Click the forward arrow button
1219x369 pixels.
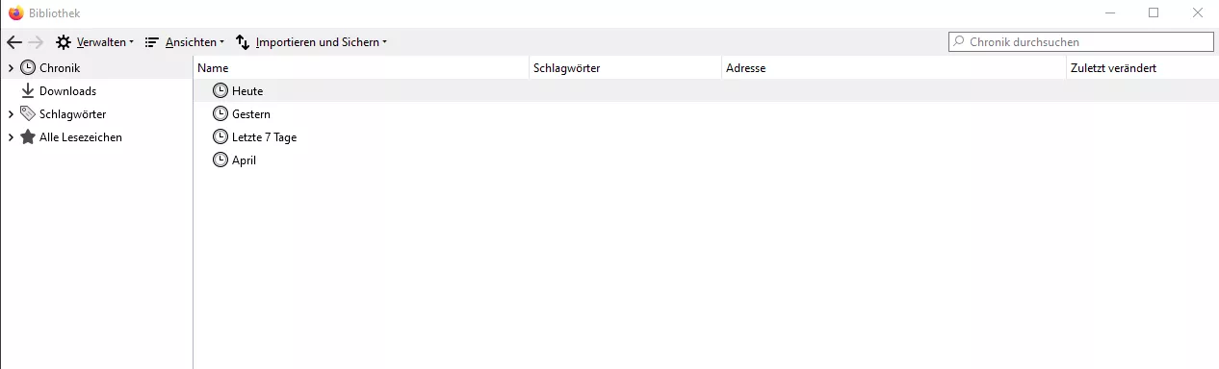pos(36,42)
